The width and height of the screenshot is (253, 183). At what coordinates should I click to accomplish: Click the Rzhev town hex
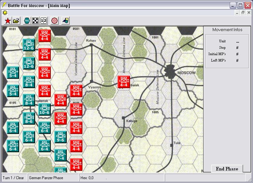tap(92, 45)
